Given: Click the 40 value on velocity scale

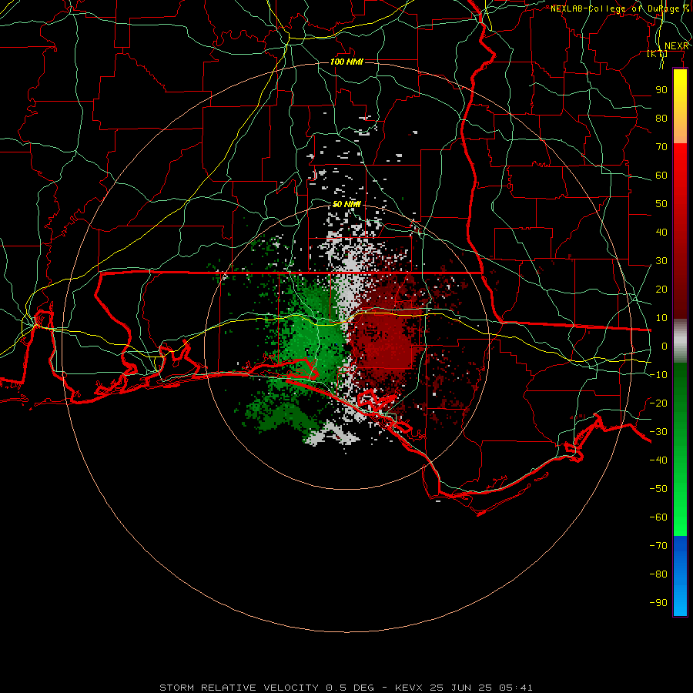Looking at the screenshot, I should tap(661, 232).
